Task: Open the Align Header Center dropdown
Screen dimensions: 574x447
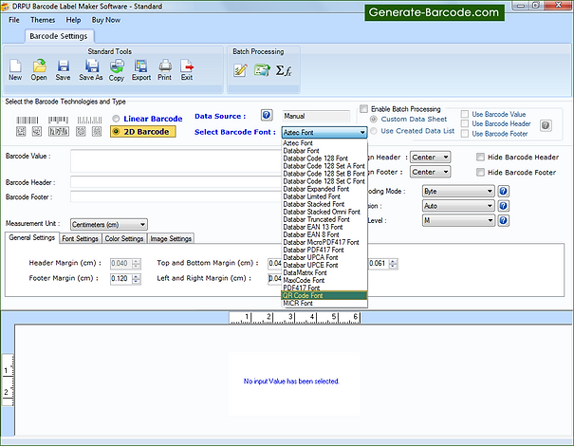Action: pos(430,157)
